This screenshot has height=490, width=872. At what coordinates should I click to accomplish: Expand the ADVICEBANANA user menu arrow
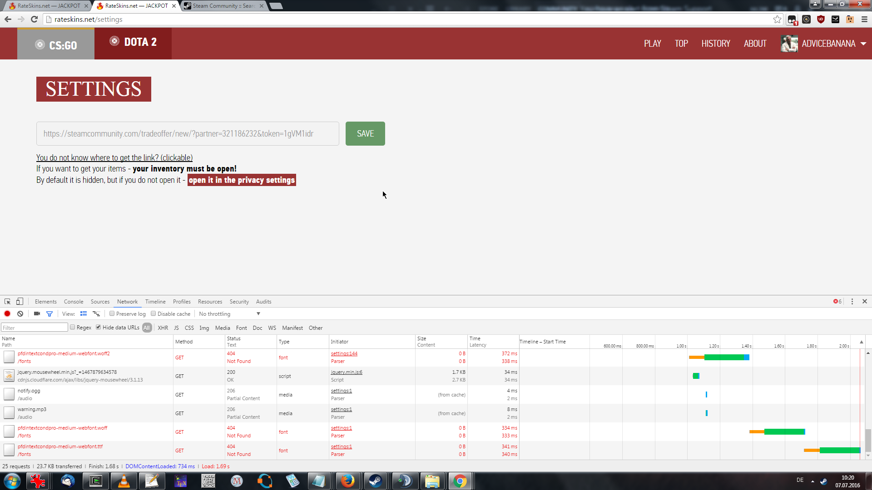click(x=863, y=44)
